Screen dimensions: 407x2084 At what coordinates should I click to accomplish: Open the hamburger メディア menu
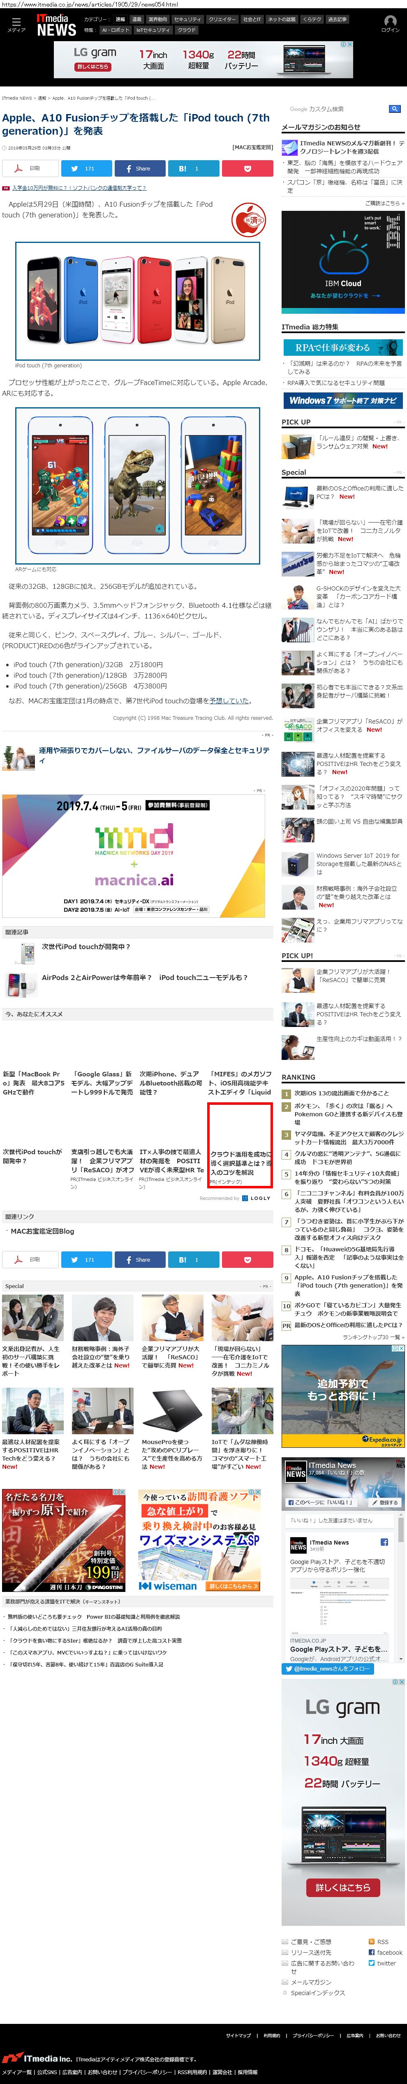click(16, 24)
